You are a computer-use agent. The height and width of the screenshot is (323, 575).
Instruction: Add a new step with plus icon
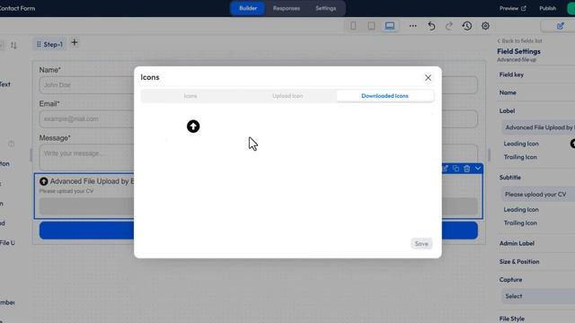pos(75,43)
